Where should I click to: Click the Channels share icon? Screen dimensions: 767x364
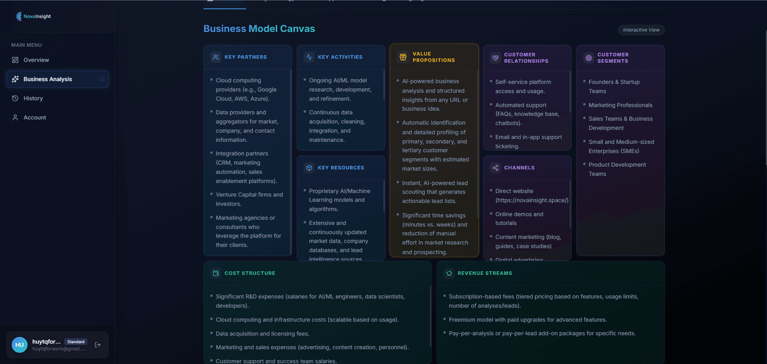495,167
